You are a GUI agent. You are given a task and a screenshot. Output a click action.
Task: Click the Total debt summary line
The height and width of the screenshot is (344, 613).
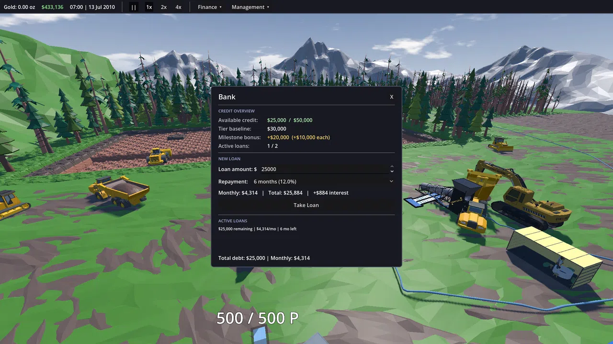[x=264, y=258]
